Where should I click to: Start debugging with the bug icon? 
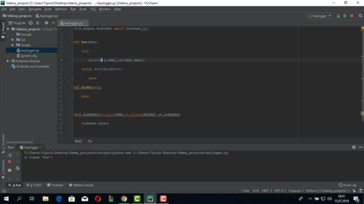[345, 16]
